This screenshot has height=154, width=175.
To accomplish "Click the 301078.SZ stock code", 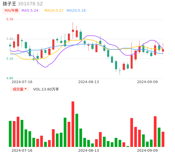I will coord(30,4).
